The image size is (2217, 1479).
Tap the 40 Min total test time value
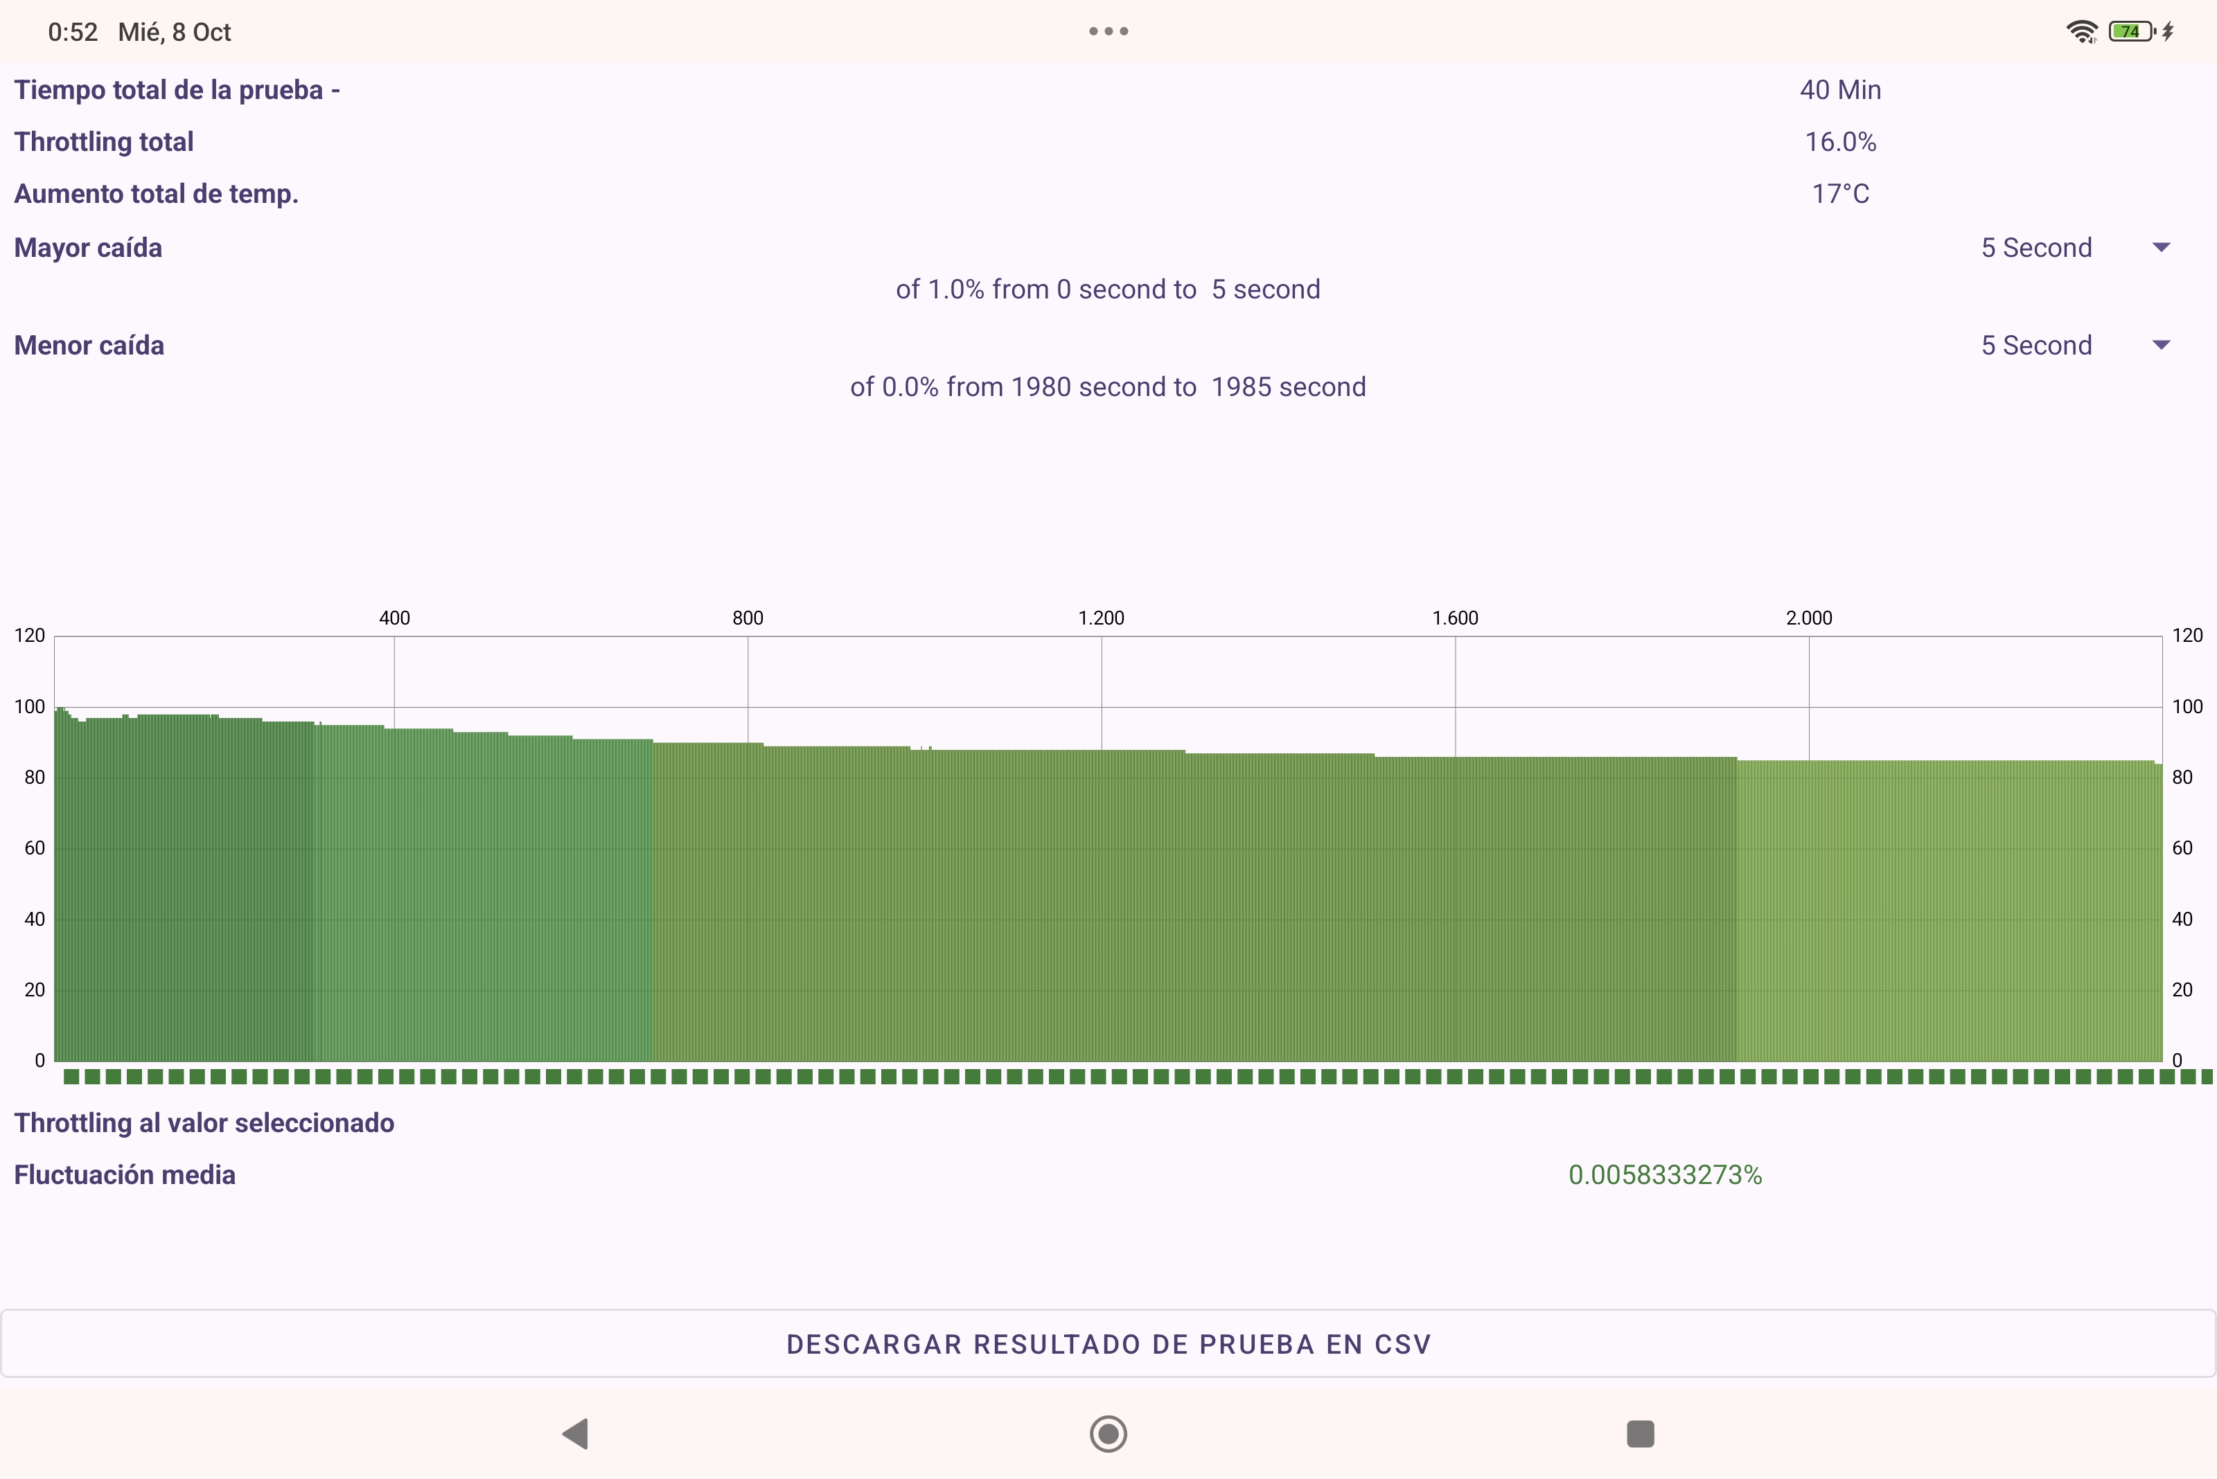coord(1839,89)
